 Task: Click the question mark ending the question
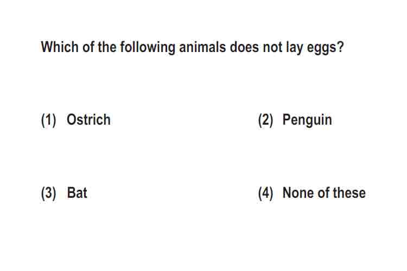point(341,47)
